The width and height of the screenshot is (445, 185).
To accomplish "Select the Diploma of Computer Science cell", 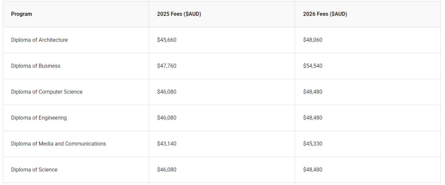I will (47, 92).
